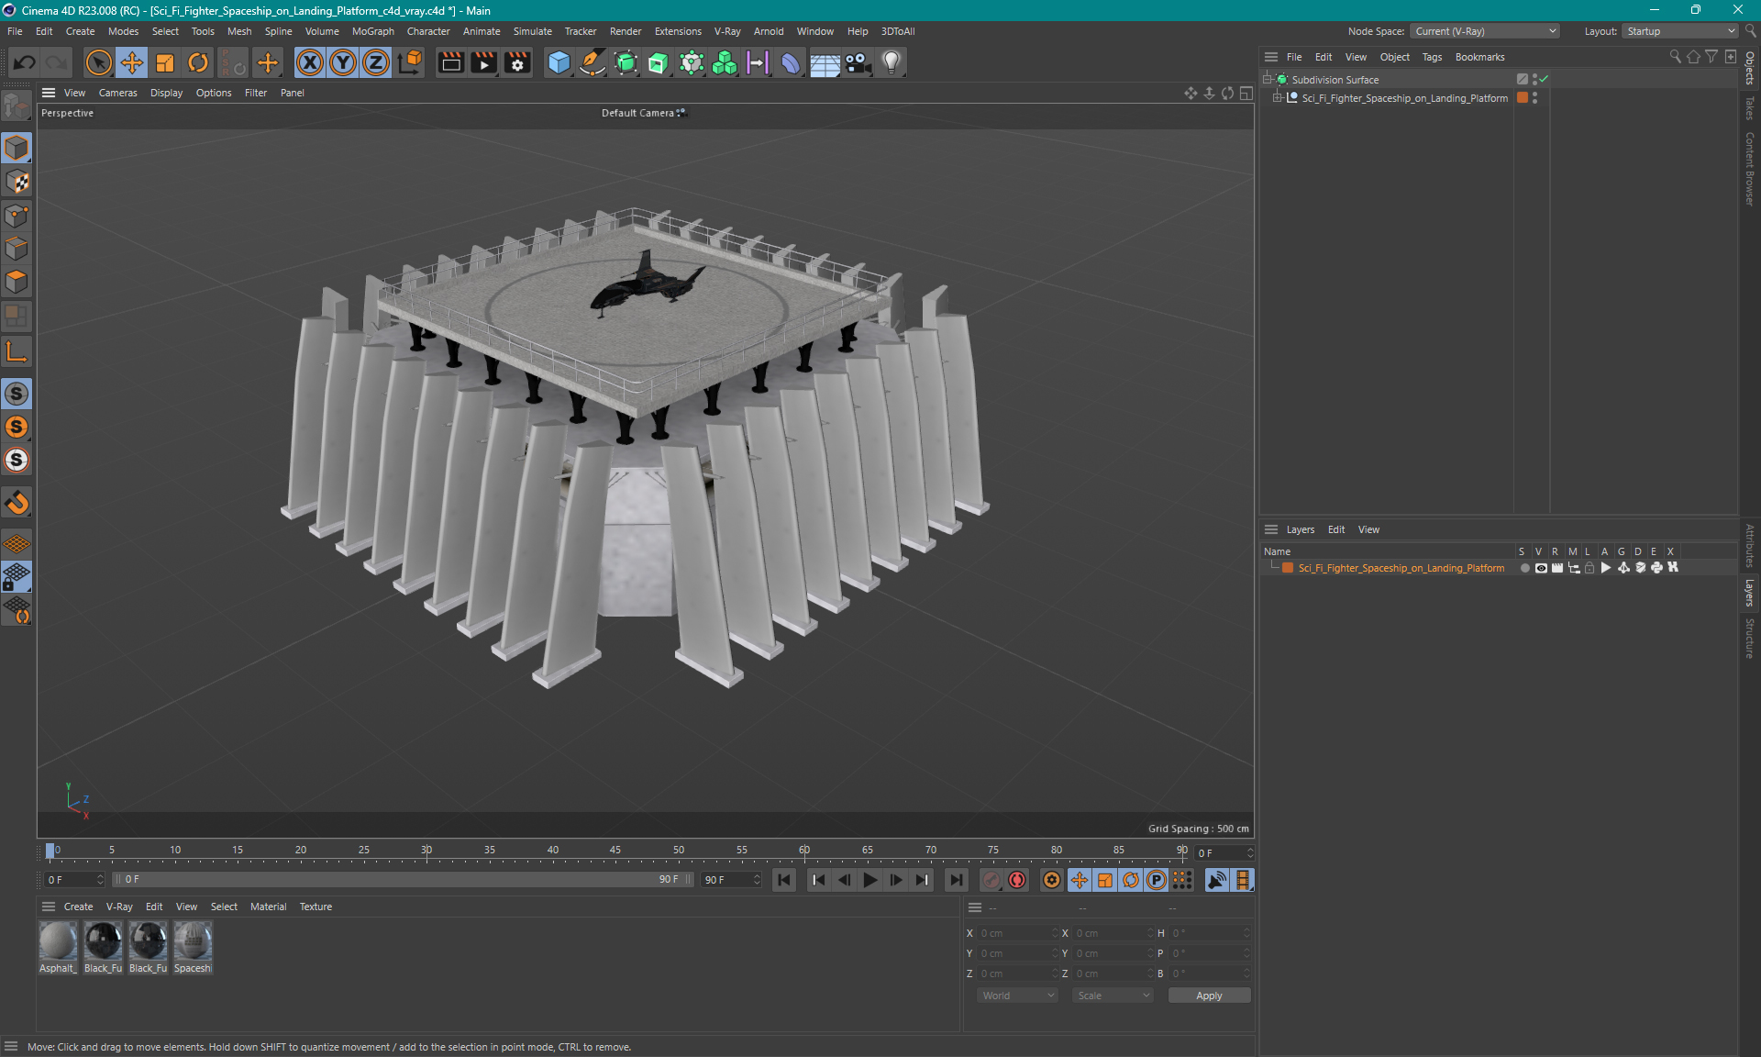
Task: Toggle Y axis lock
Action: click(x=343, y=62)
